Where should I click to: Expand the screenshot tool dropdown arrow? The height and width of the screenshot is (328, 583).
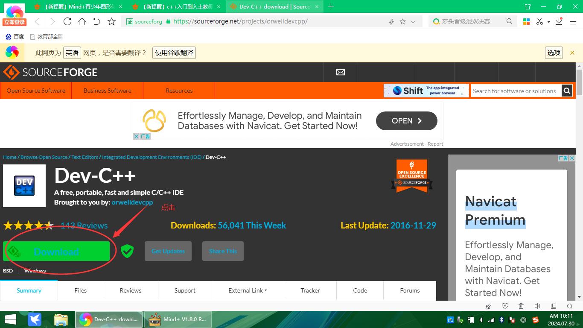pos(548,22)
